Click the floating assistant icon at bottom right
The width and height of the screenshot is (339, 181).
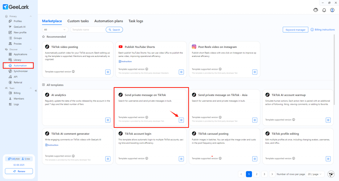pos(331,174)
